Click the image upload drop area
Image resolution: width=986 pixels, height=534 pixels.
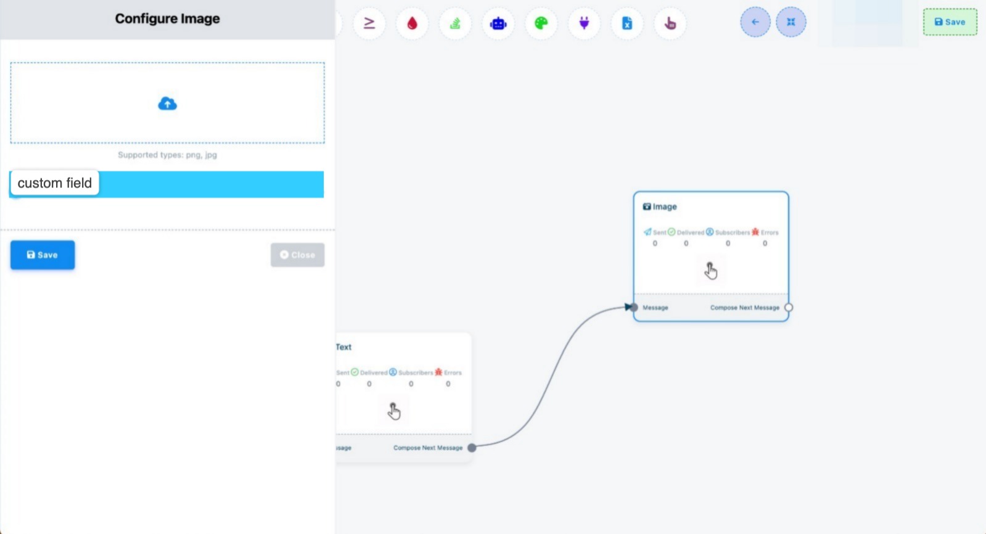click(x=167, y=123)
